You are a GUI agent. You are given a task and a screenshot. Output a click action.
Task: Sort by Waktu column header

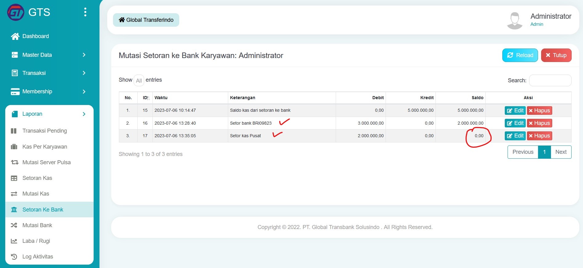point(190,98)
